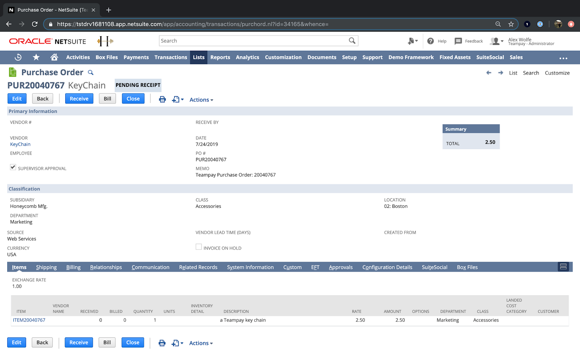Open the browser profile avatar
Screen dimensions: 580x362
click(x=558, y=24)
